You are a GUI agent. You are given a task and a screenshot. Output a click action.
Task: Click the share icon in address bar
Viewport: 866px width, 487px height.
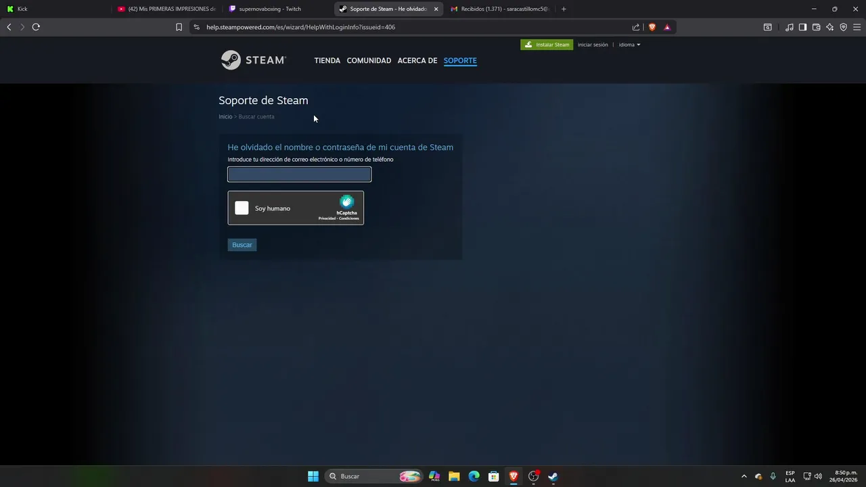click(636, 27)
